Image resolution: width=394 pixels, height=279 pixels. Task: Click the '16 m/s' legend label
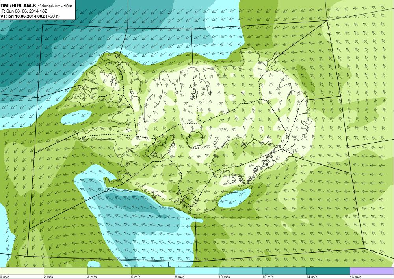coord(355,277)
